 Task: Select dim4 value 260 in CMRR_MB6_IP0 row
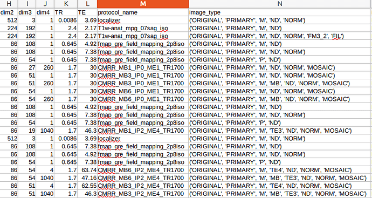click(45, 99)
